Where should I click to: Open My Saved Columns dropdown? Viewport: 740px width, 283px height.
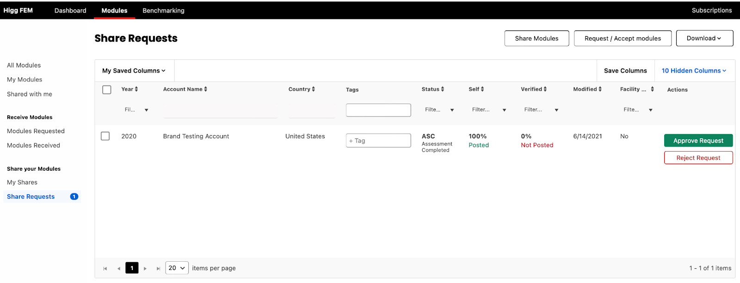[x=134, y=71]
